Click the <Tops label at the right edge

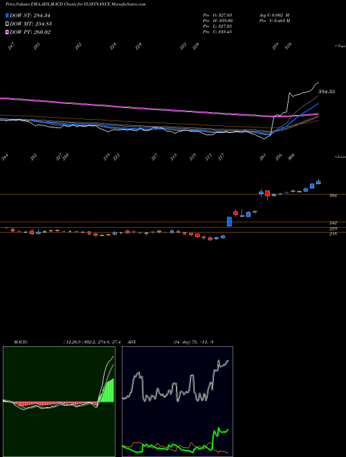click(x=340, y=46)
